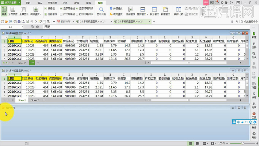Click the page break view icon in status bar
Screen dimensions: 259x146
point(197,143)
